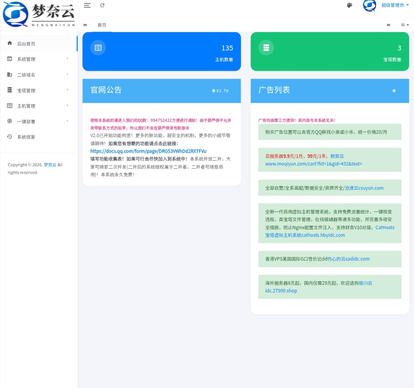414x388 pixels.
Task: Click the 购买广告位置 notice box
Action: coord(330,132)
